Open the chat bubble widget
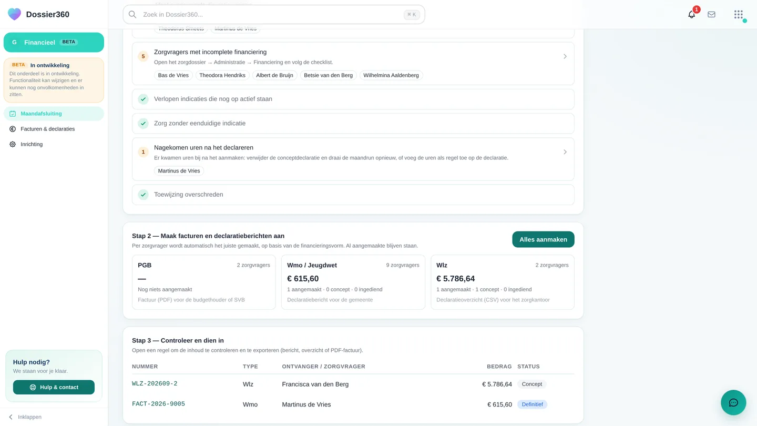Viewport: 757px width, 426px height. 733,403
